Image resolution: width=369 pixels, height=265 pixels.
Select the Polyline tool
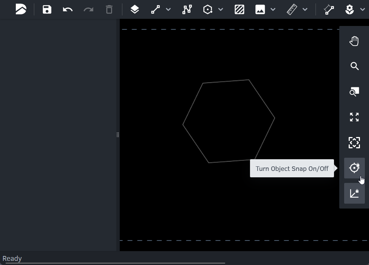pos(187,9)
